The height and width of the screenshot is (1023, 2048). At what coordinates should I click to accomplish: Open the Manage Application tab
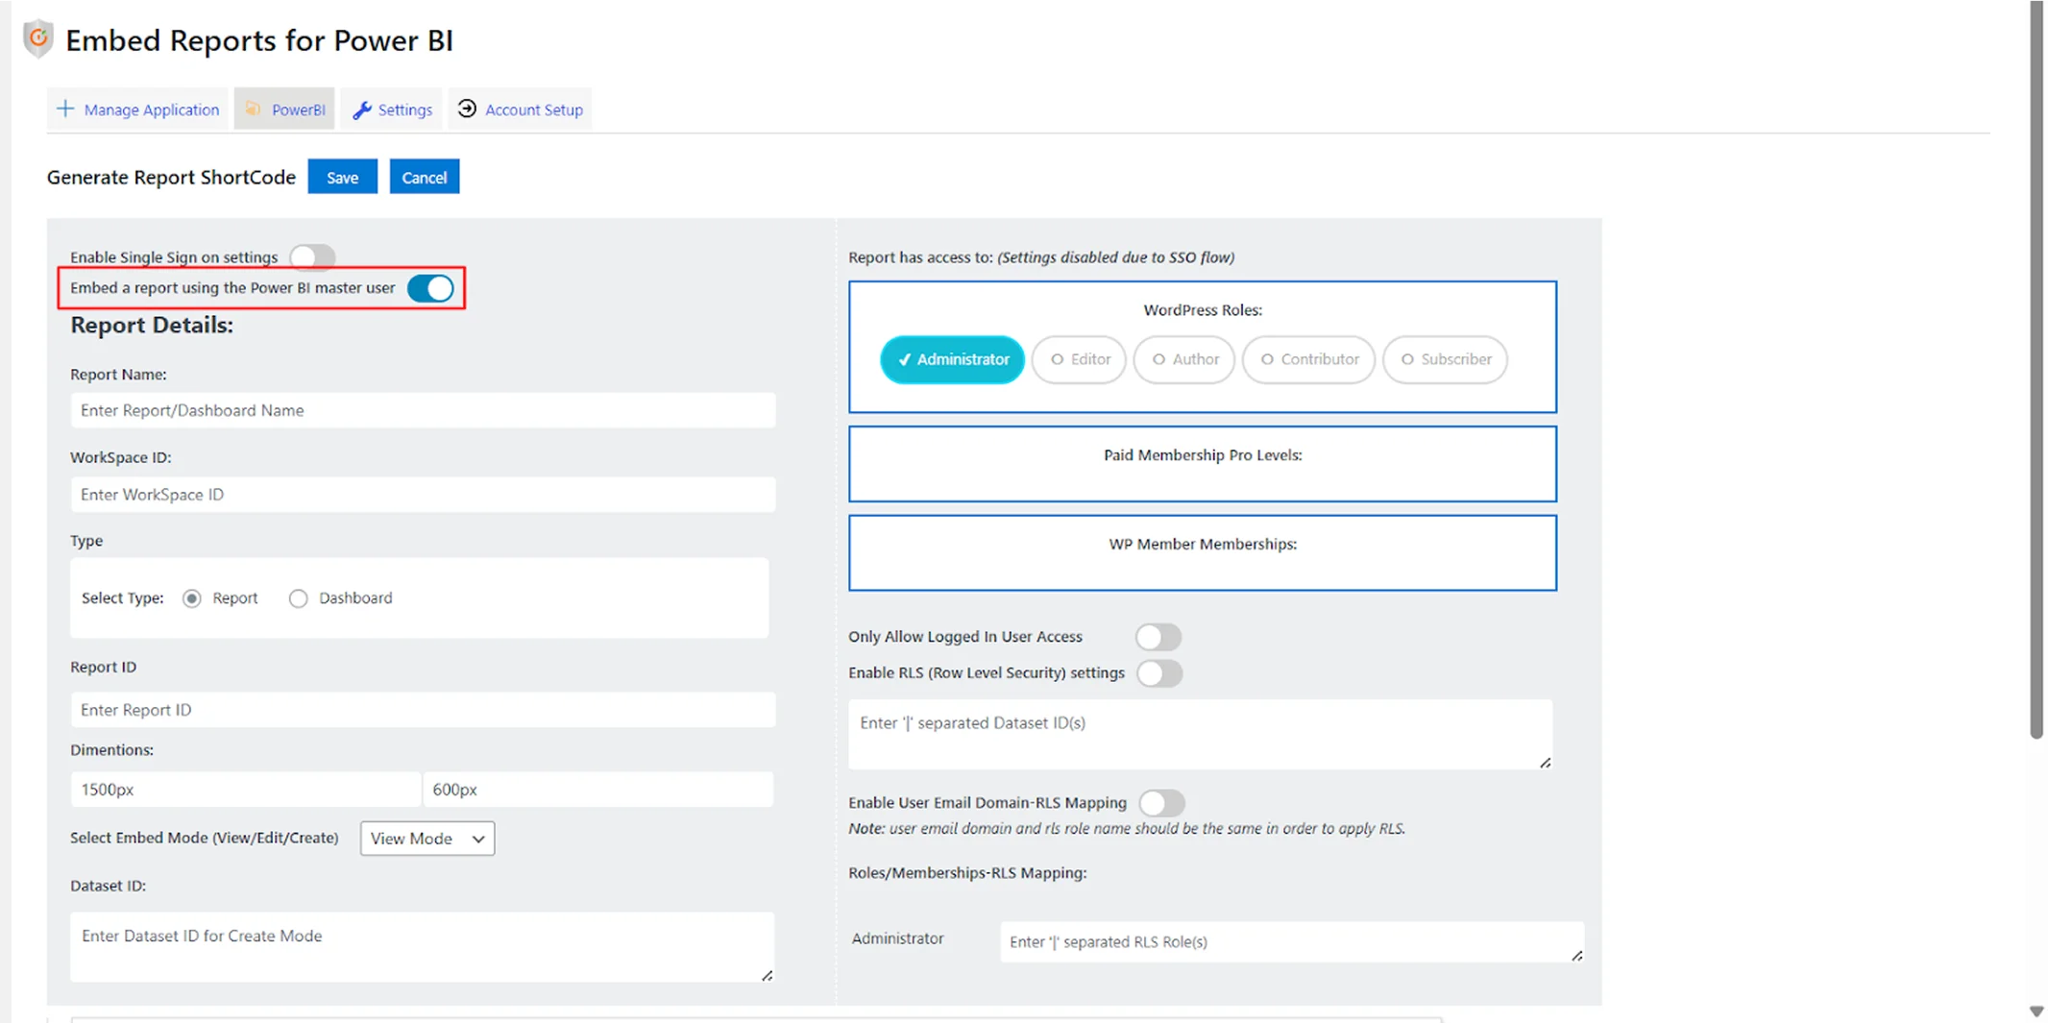[138, 110]
